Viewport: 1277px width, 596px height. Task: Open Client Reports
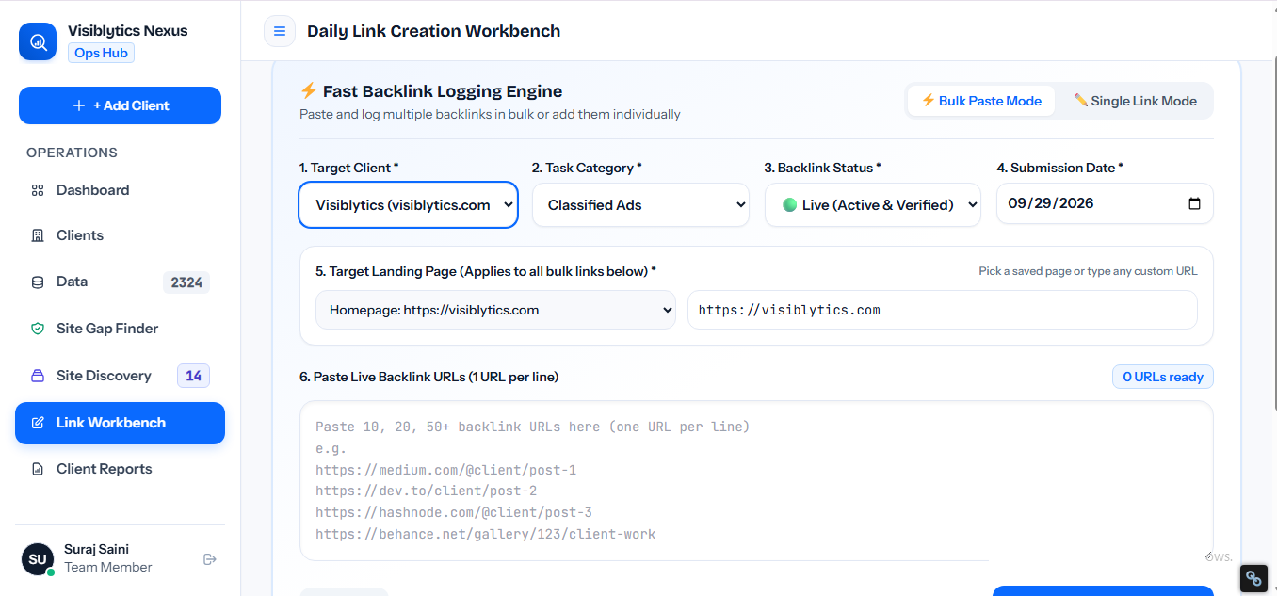pyautogui.click(x=121, y=469)
